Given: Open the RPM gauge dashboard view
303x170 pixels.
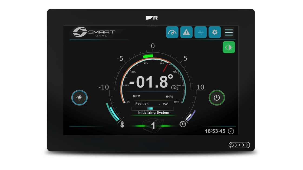Looking at the screenshot, I should [x=172, y=32].
